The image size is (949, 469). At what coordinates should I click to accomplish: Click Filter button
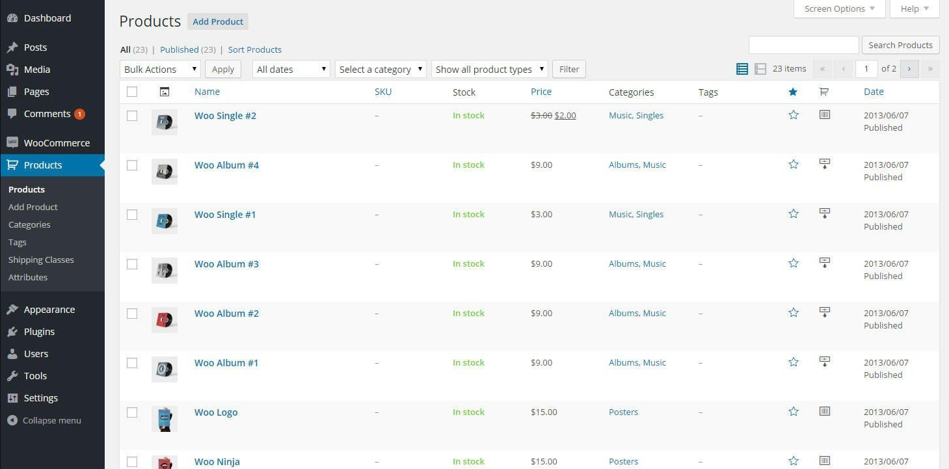tap(569, 69)
